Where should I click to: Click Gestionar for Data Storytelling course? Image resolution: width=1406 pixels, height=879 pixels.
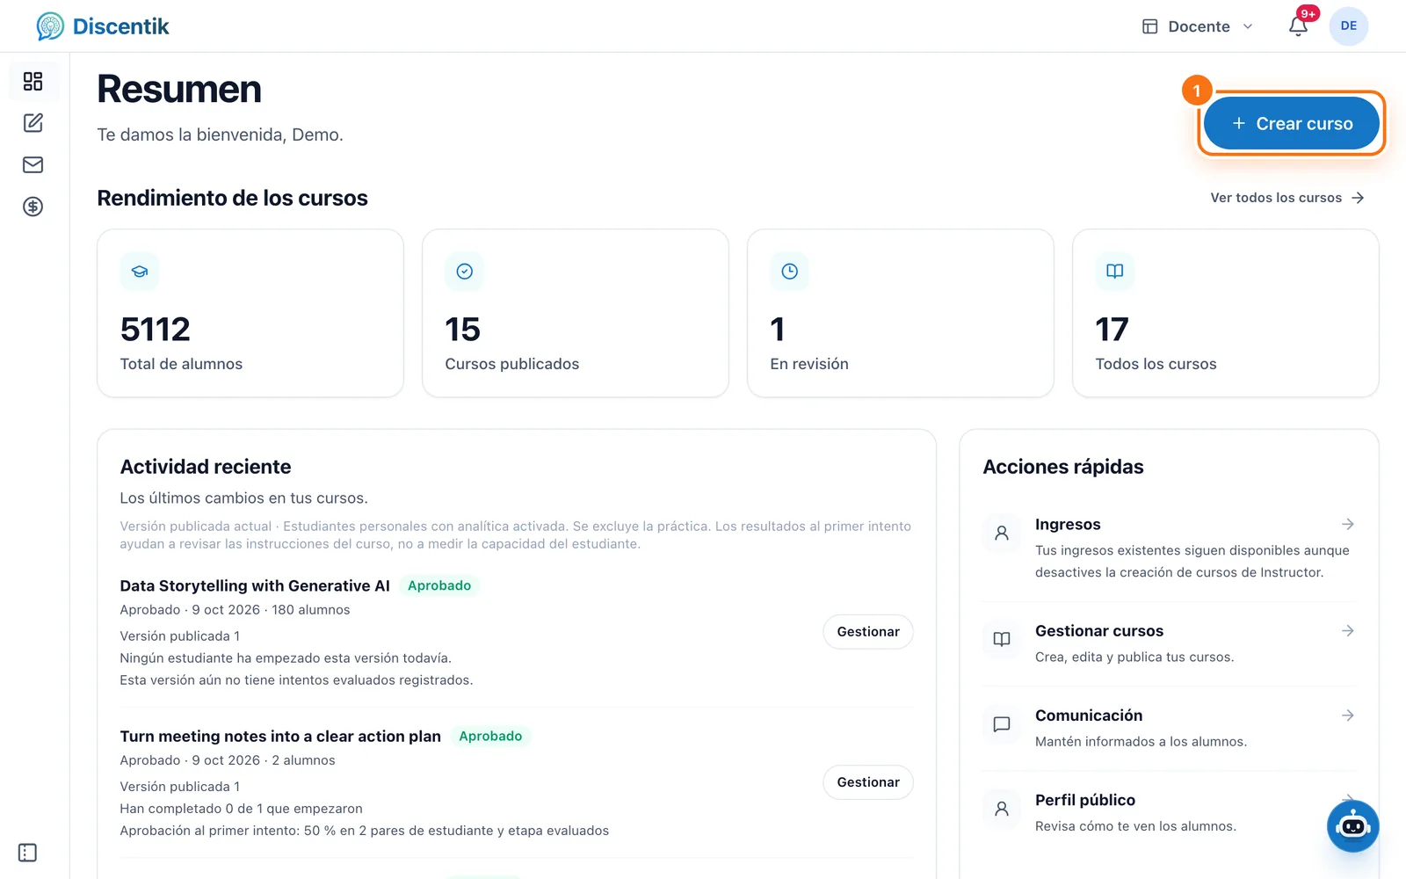pos(868,632)
